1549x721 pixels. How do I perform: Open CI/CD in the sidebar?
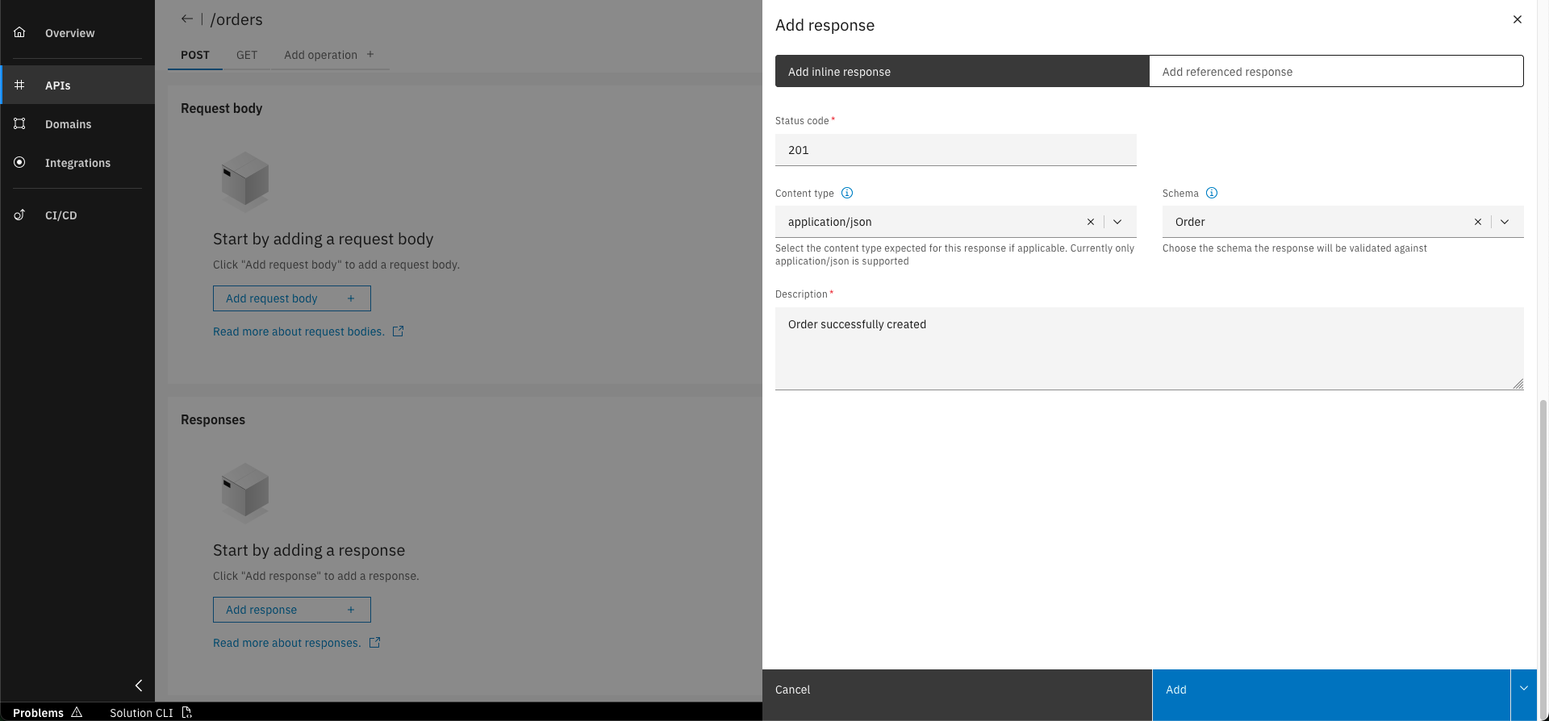pyautogui.click(x=77, y=215)
